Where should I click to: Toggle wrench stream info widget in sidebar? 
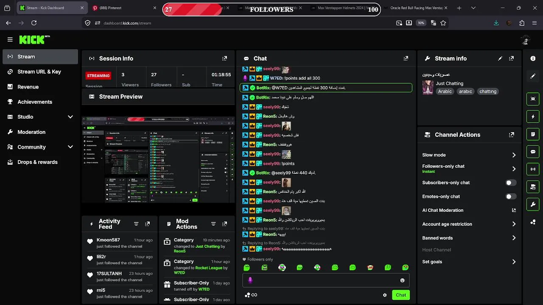[x=533, y=205]
